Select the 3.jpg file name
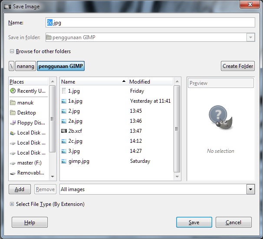Screen dimensions: 263x239 74,151
